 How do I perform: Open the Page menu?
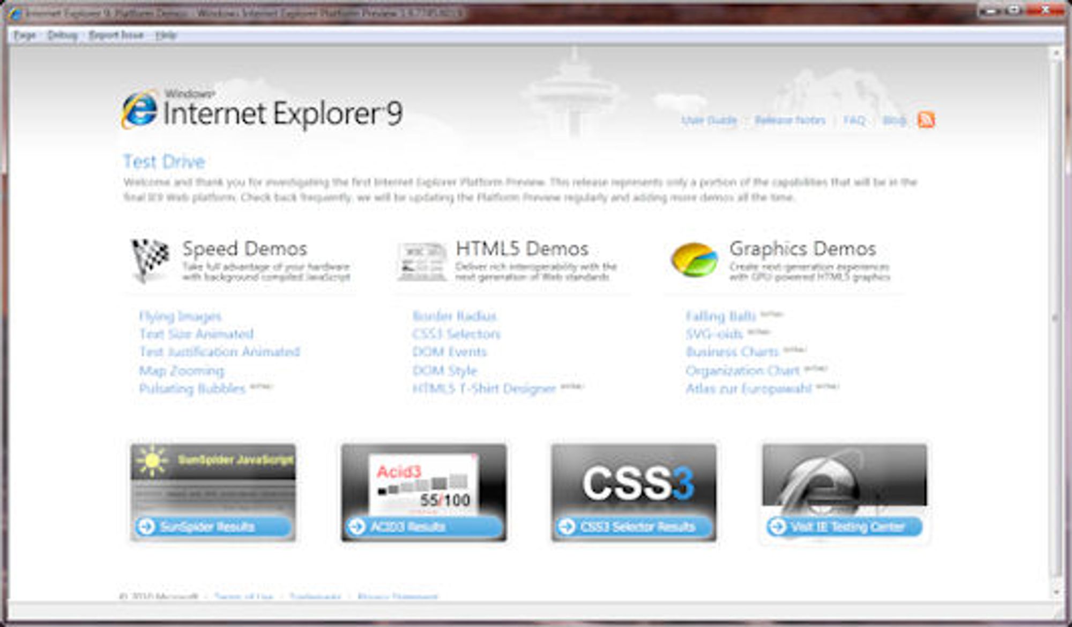point(25,35)
